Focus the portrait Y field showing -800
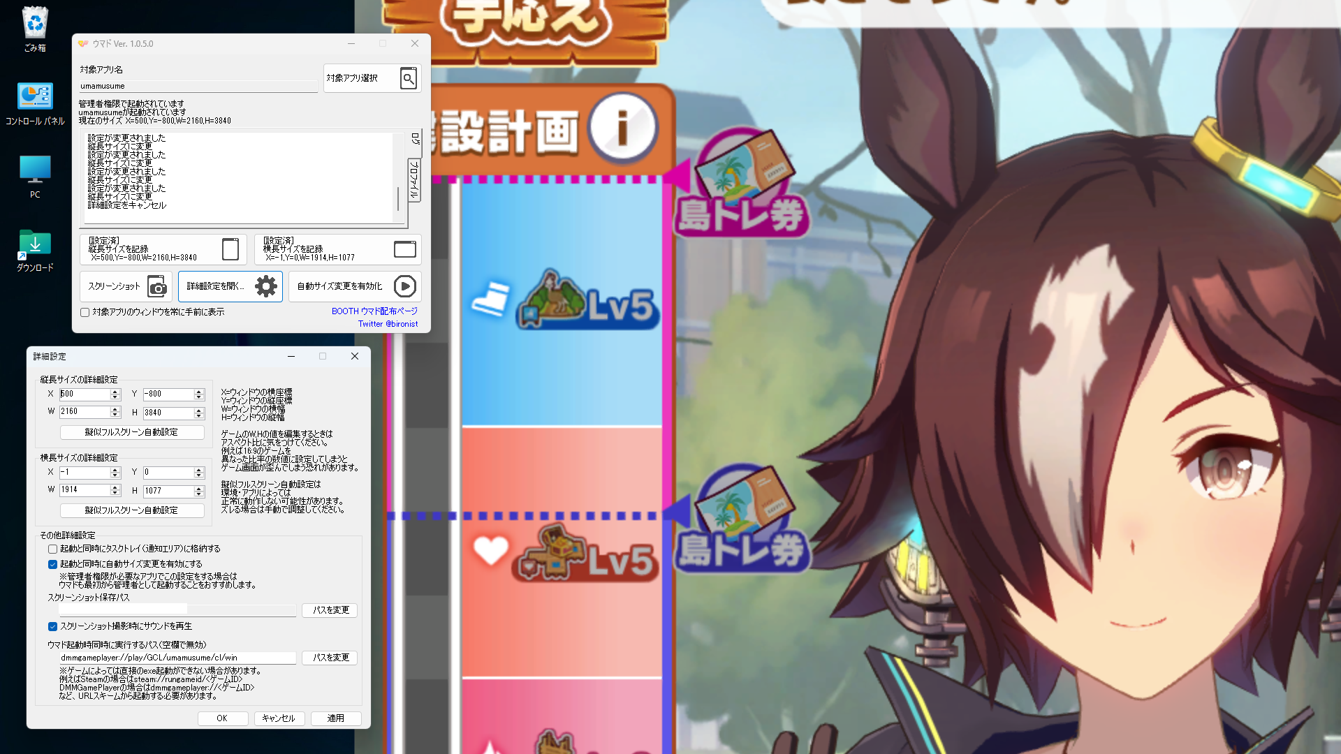The width and height of the screenshot is (1341, 754). pyautogui.click(x=169, y=394)
